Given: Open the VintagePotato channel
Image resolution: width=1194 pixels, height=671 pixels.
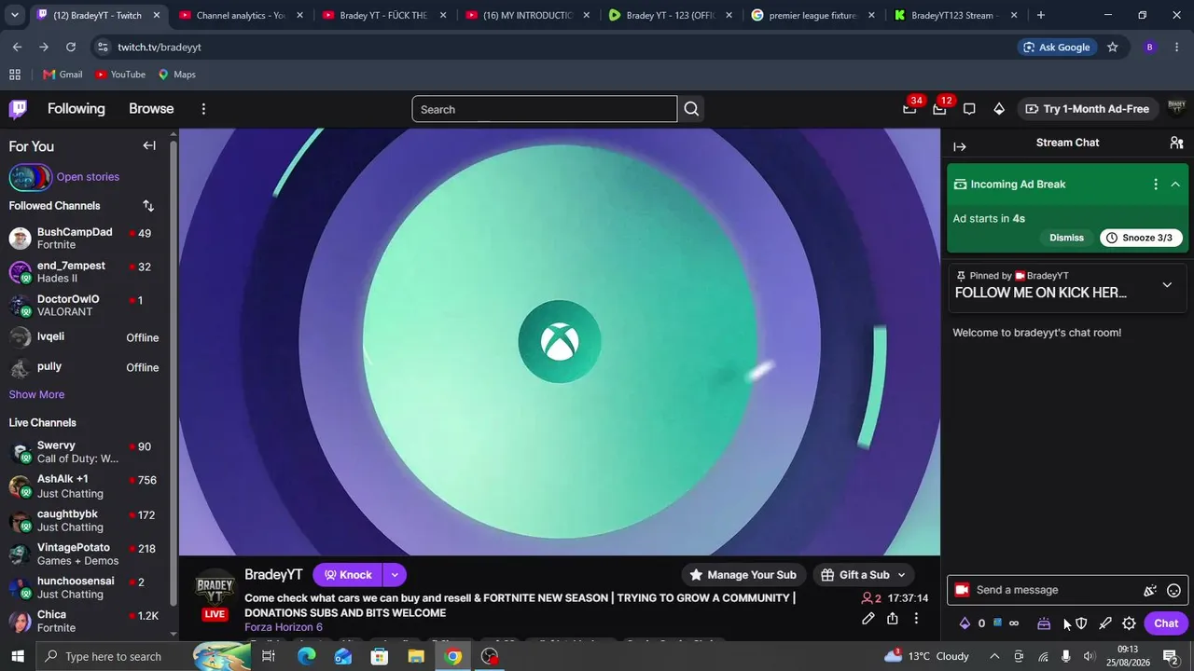Looking at the screenshot, I should coord(84,554).
